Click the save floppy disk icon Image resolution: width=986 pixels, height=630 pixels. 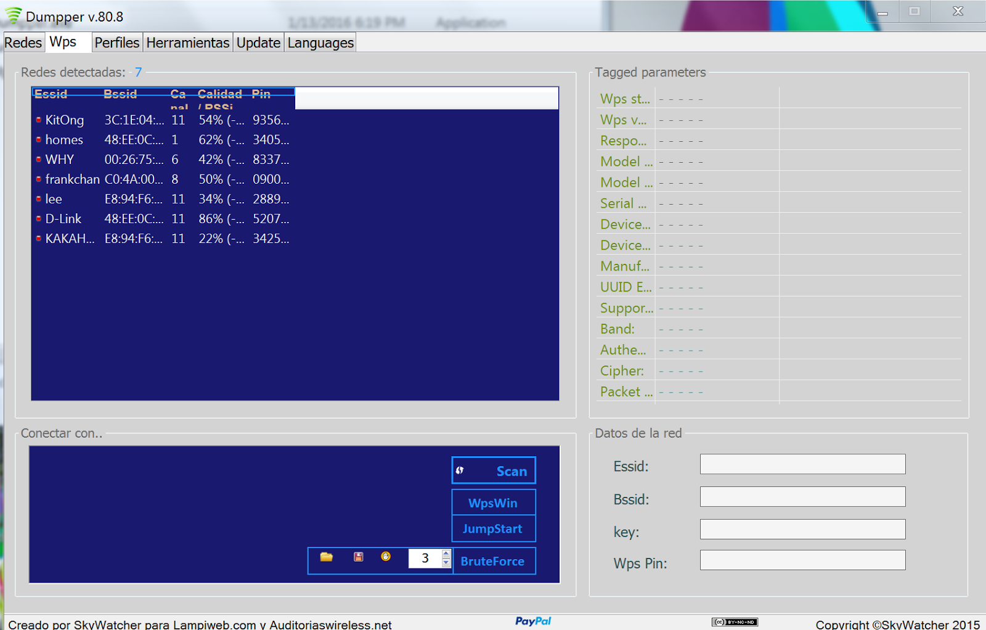click(x=358, y=557)
